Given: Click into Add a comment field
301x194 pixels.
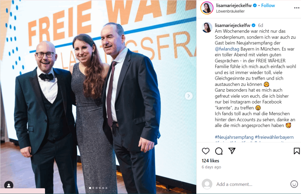Looking at the screenshot, I should click(x=252, y=184).
